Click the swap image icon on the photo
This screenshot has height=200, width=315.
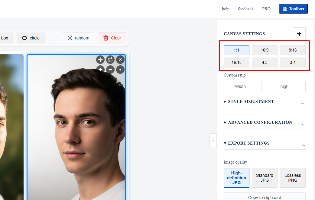[x=110, y=60]
